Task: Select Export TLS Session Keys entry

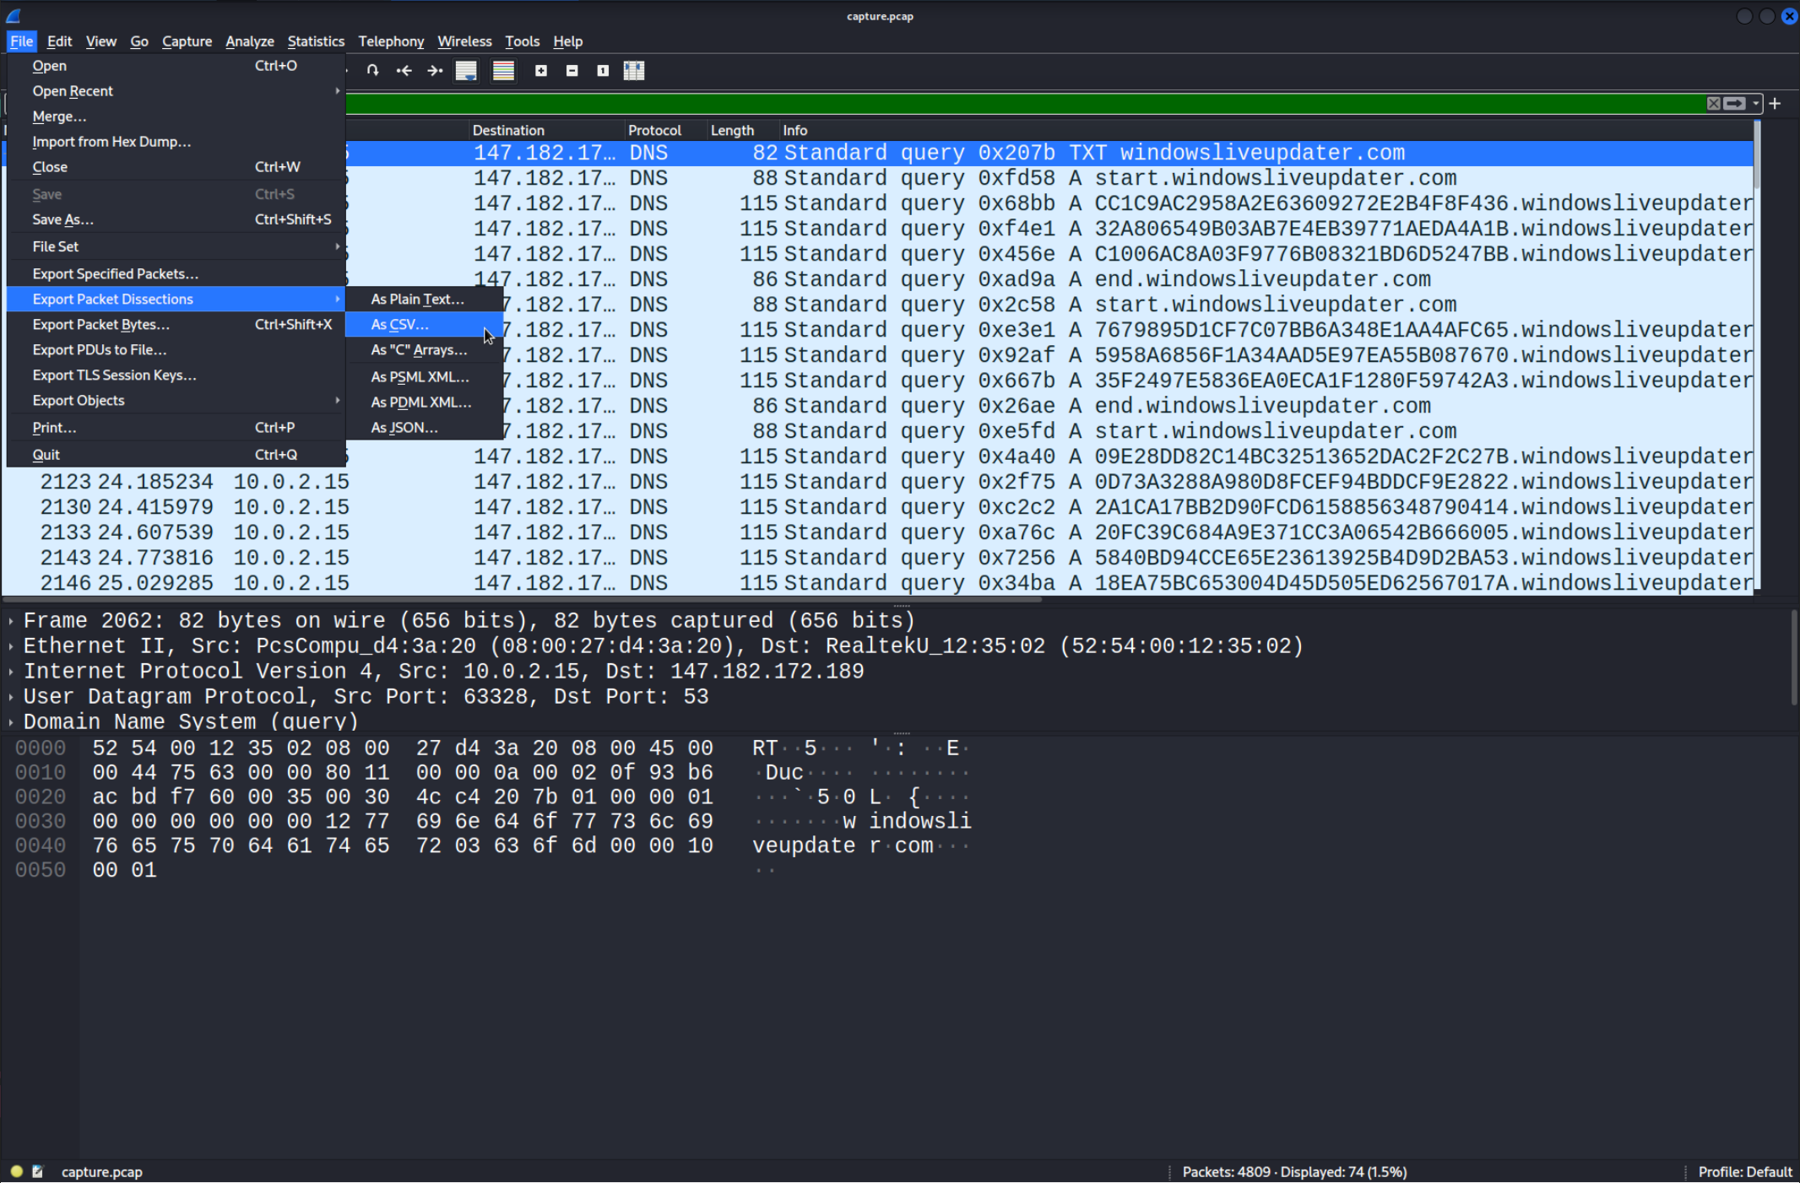Action: (176, 375)
